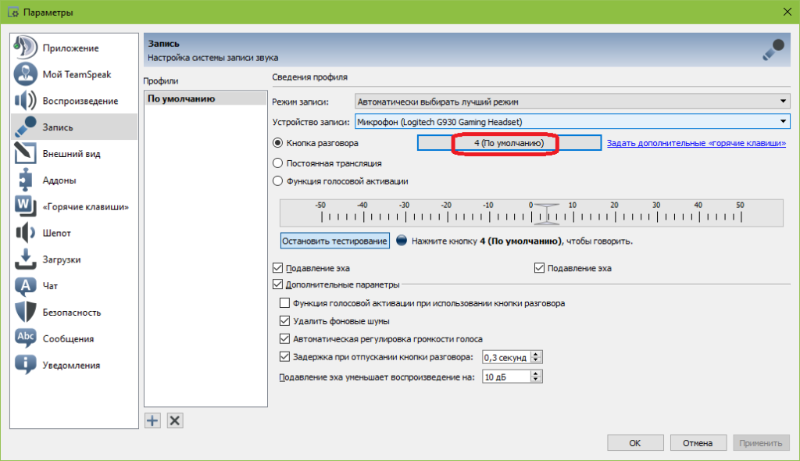The image size is (800, 461).
Task: Click the Внешний вид icon
Action: [26, 154]
